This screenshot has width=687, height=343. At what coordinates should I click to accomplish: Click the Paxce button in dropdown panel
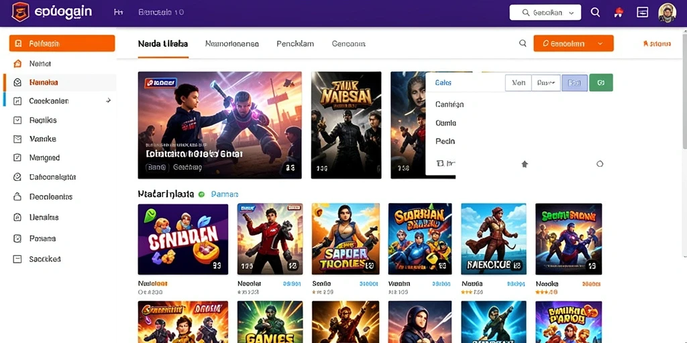(546, 82)
